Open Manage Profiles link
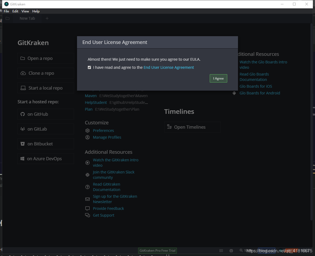This screenshot has width=315, height=256. point(107,137)
